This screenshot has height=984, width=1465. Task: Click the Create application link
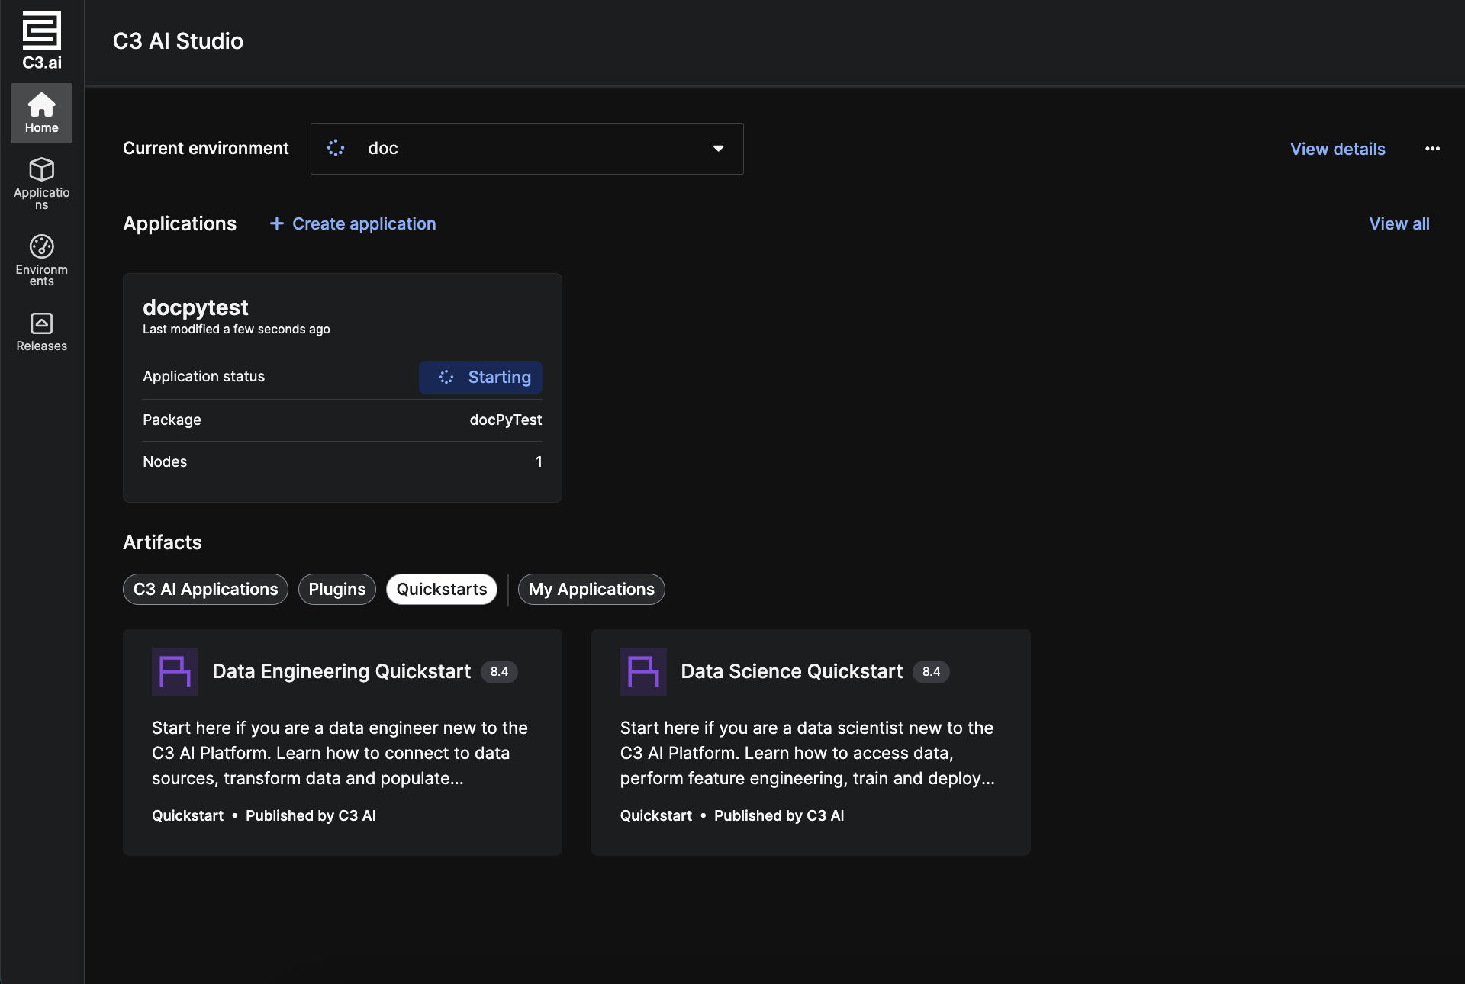tap(364, 223)
